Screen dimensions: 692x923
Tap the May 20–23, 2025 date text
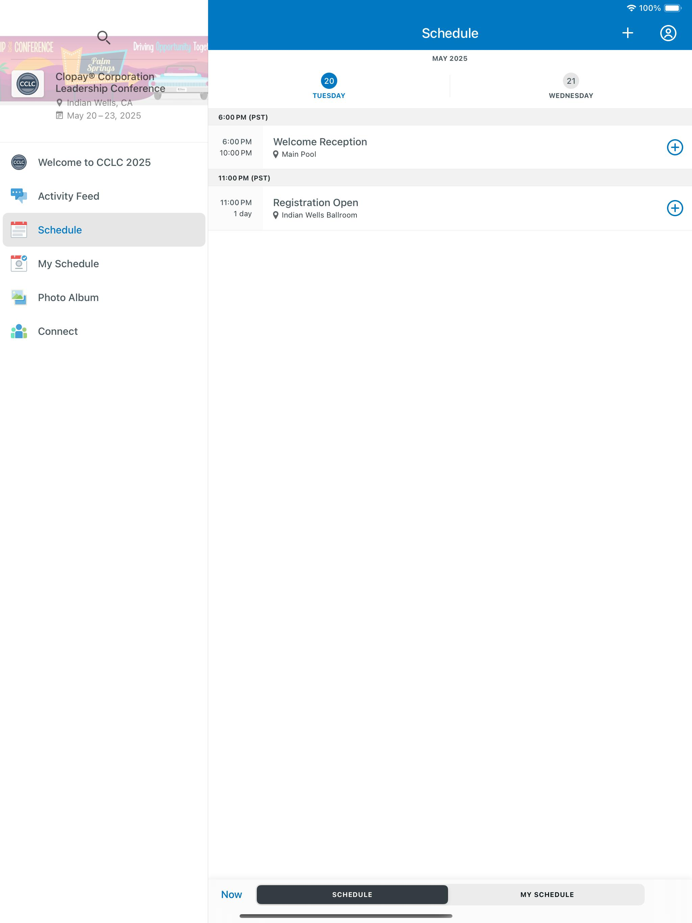[104, 116]
